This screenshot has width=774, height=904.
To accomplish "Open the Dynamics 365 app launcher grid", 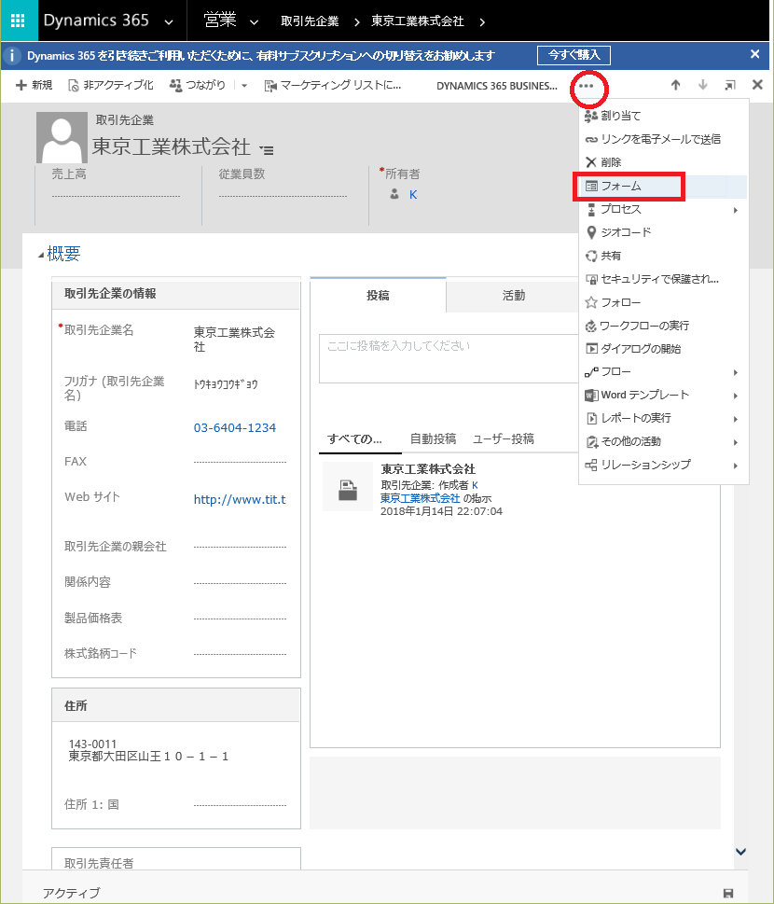I will (18, 21).
